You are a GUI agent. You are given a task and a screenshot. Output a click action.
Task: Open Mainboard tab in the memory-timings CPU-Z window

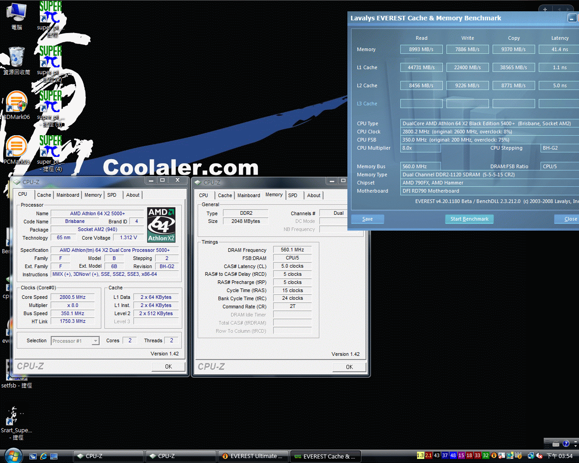click(249, 195)
